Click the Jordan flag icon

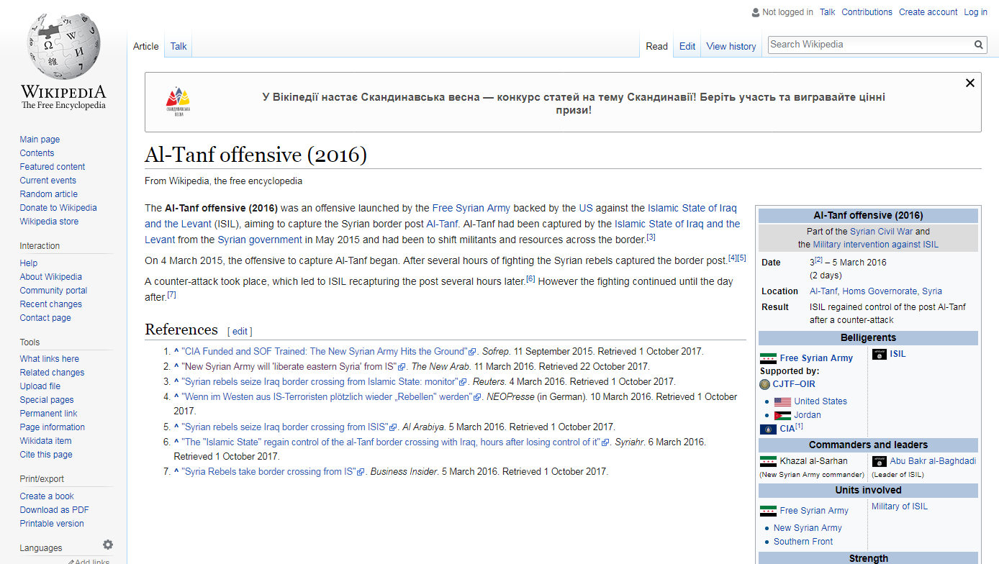pos(782,415)
